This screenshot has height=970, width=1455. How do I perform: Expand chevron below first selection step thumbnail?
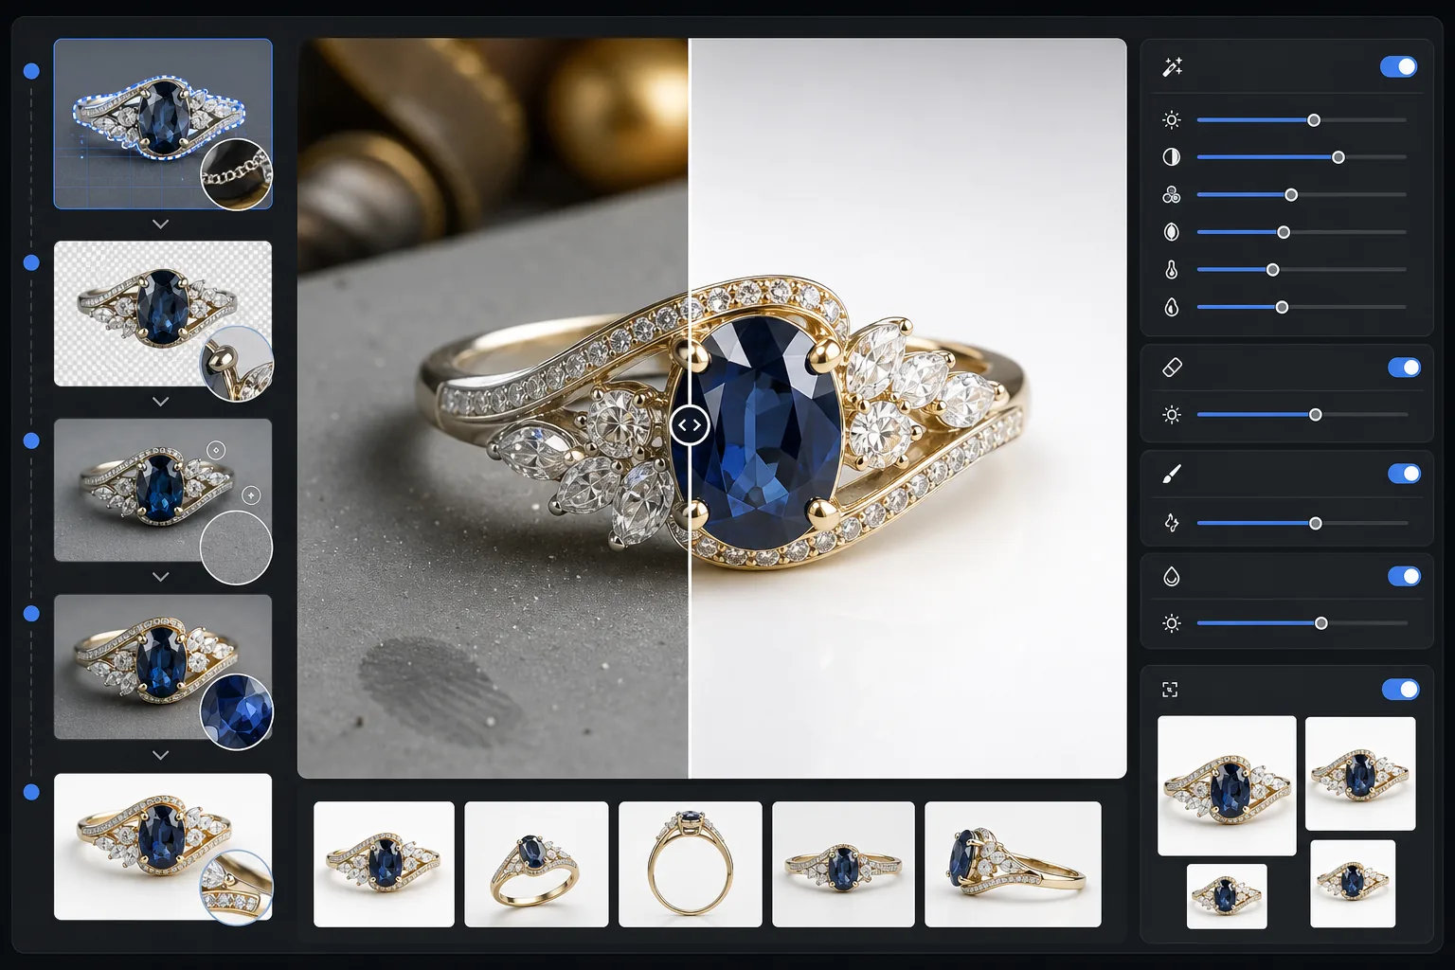tap(161, 225)
